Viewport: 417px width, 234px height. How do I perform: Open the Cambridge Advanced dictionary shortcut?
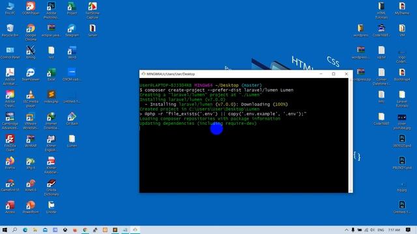pyautogui.click(x=10, y=121)
